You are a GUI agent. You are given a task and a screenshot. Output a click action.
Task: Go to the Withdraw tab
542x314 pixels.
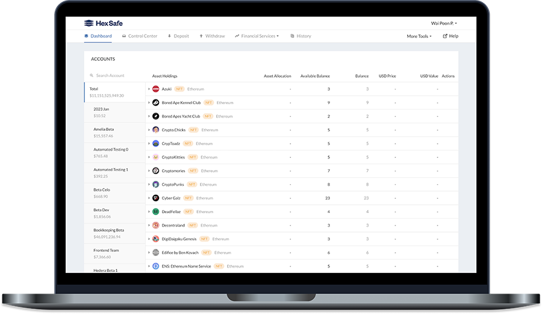pyautogui.click(x=212, y=36)
